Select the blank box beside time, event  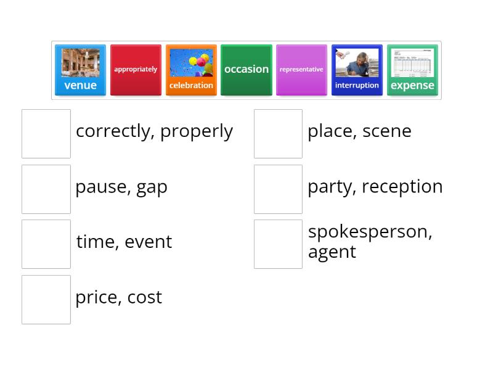(46, 244)
